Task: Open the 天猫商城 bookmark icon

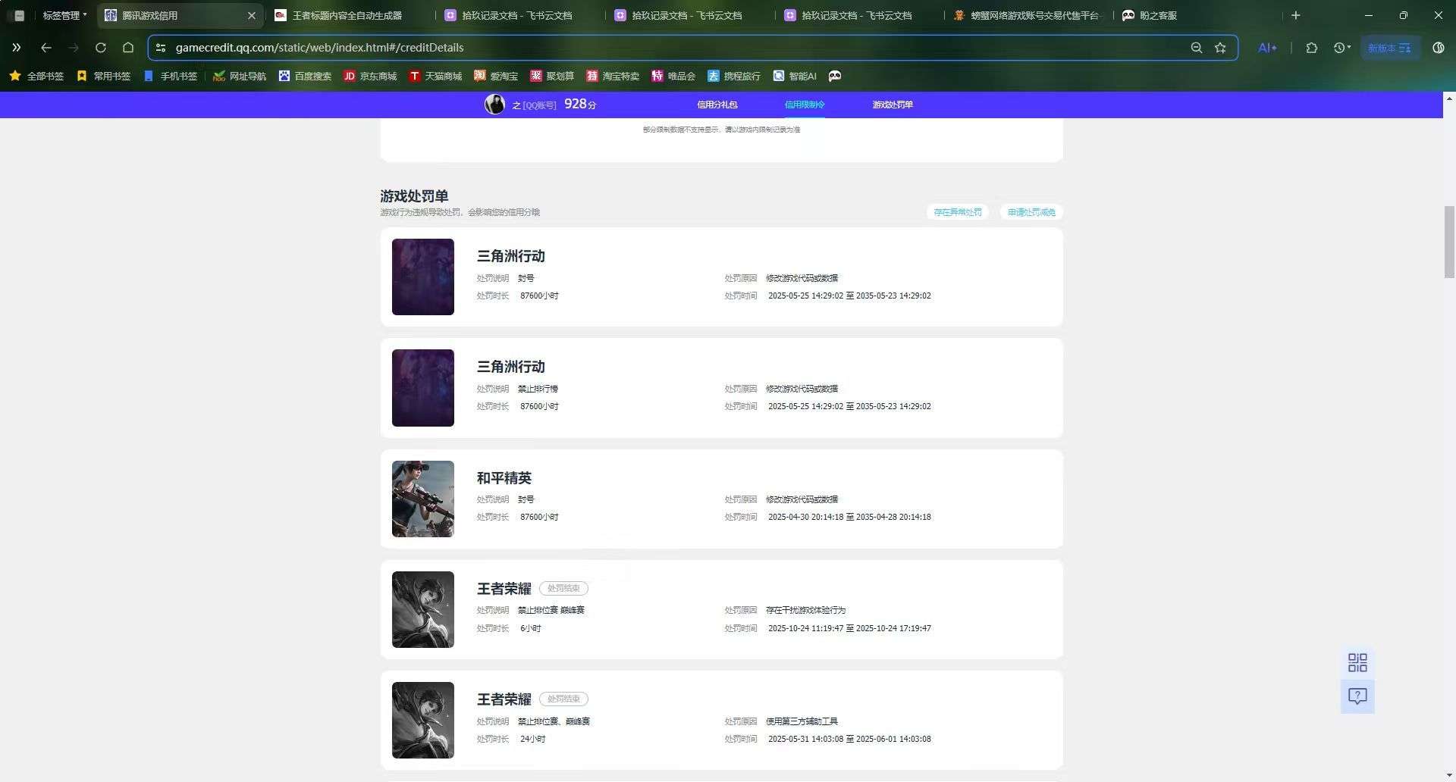Action: pyautogui.click(x=415, y=76)
